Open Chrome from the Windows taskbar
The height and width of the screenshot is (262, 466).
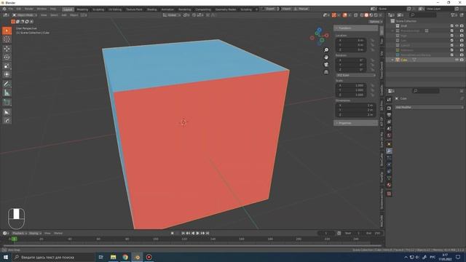125,257
